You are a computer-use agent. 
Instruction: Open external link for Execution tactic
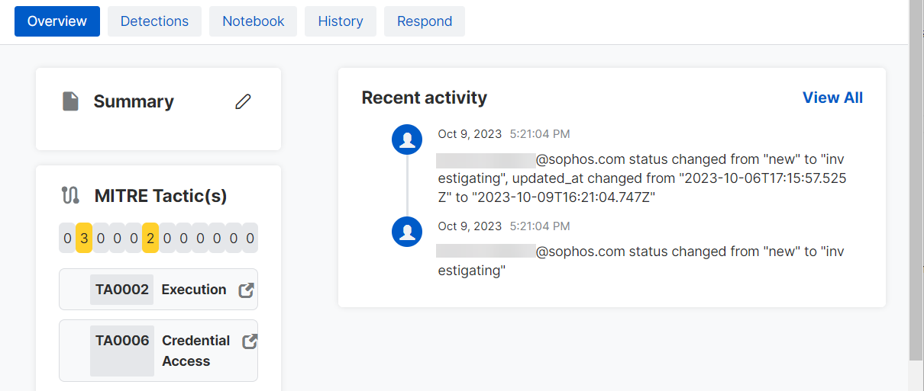246,290
